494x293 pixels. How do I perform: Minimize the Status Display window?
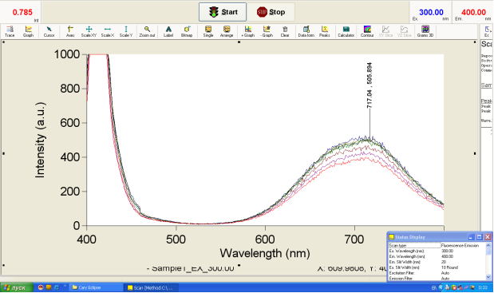coord(471,237)
